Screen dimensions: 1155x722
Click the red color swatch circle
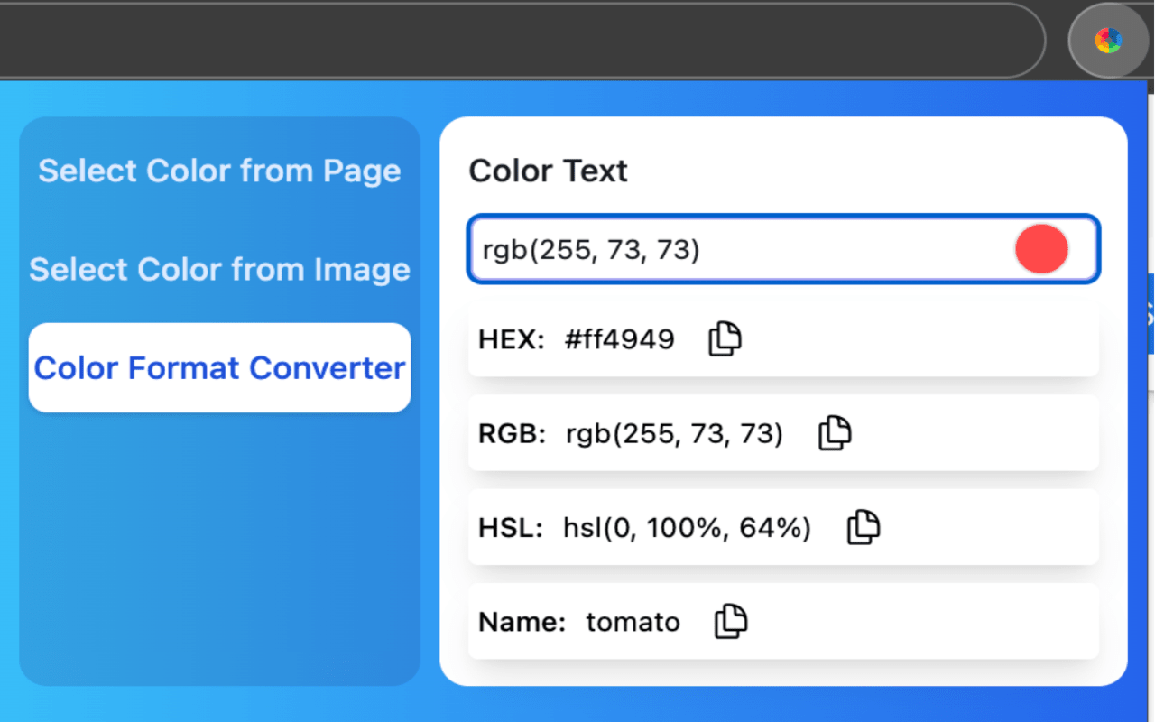click(x=1041, y=249)
